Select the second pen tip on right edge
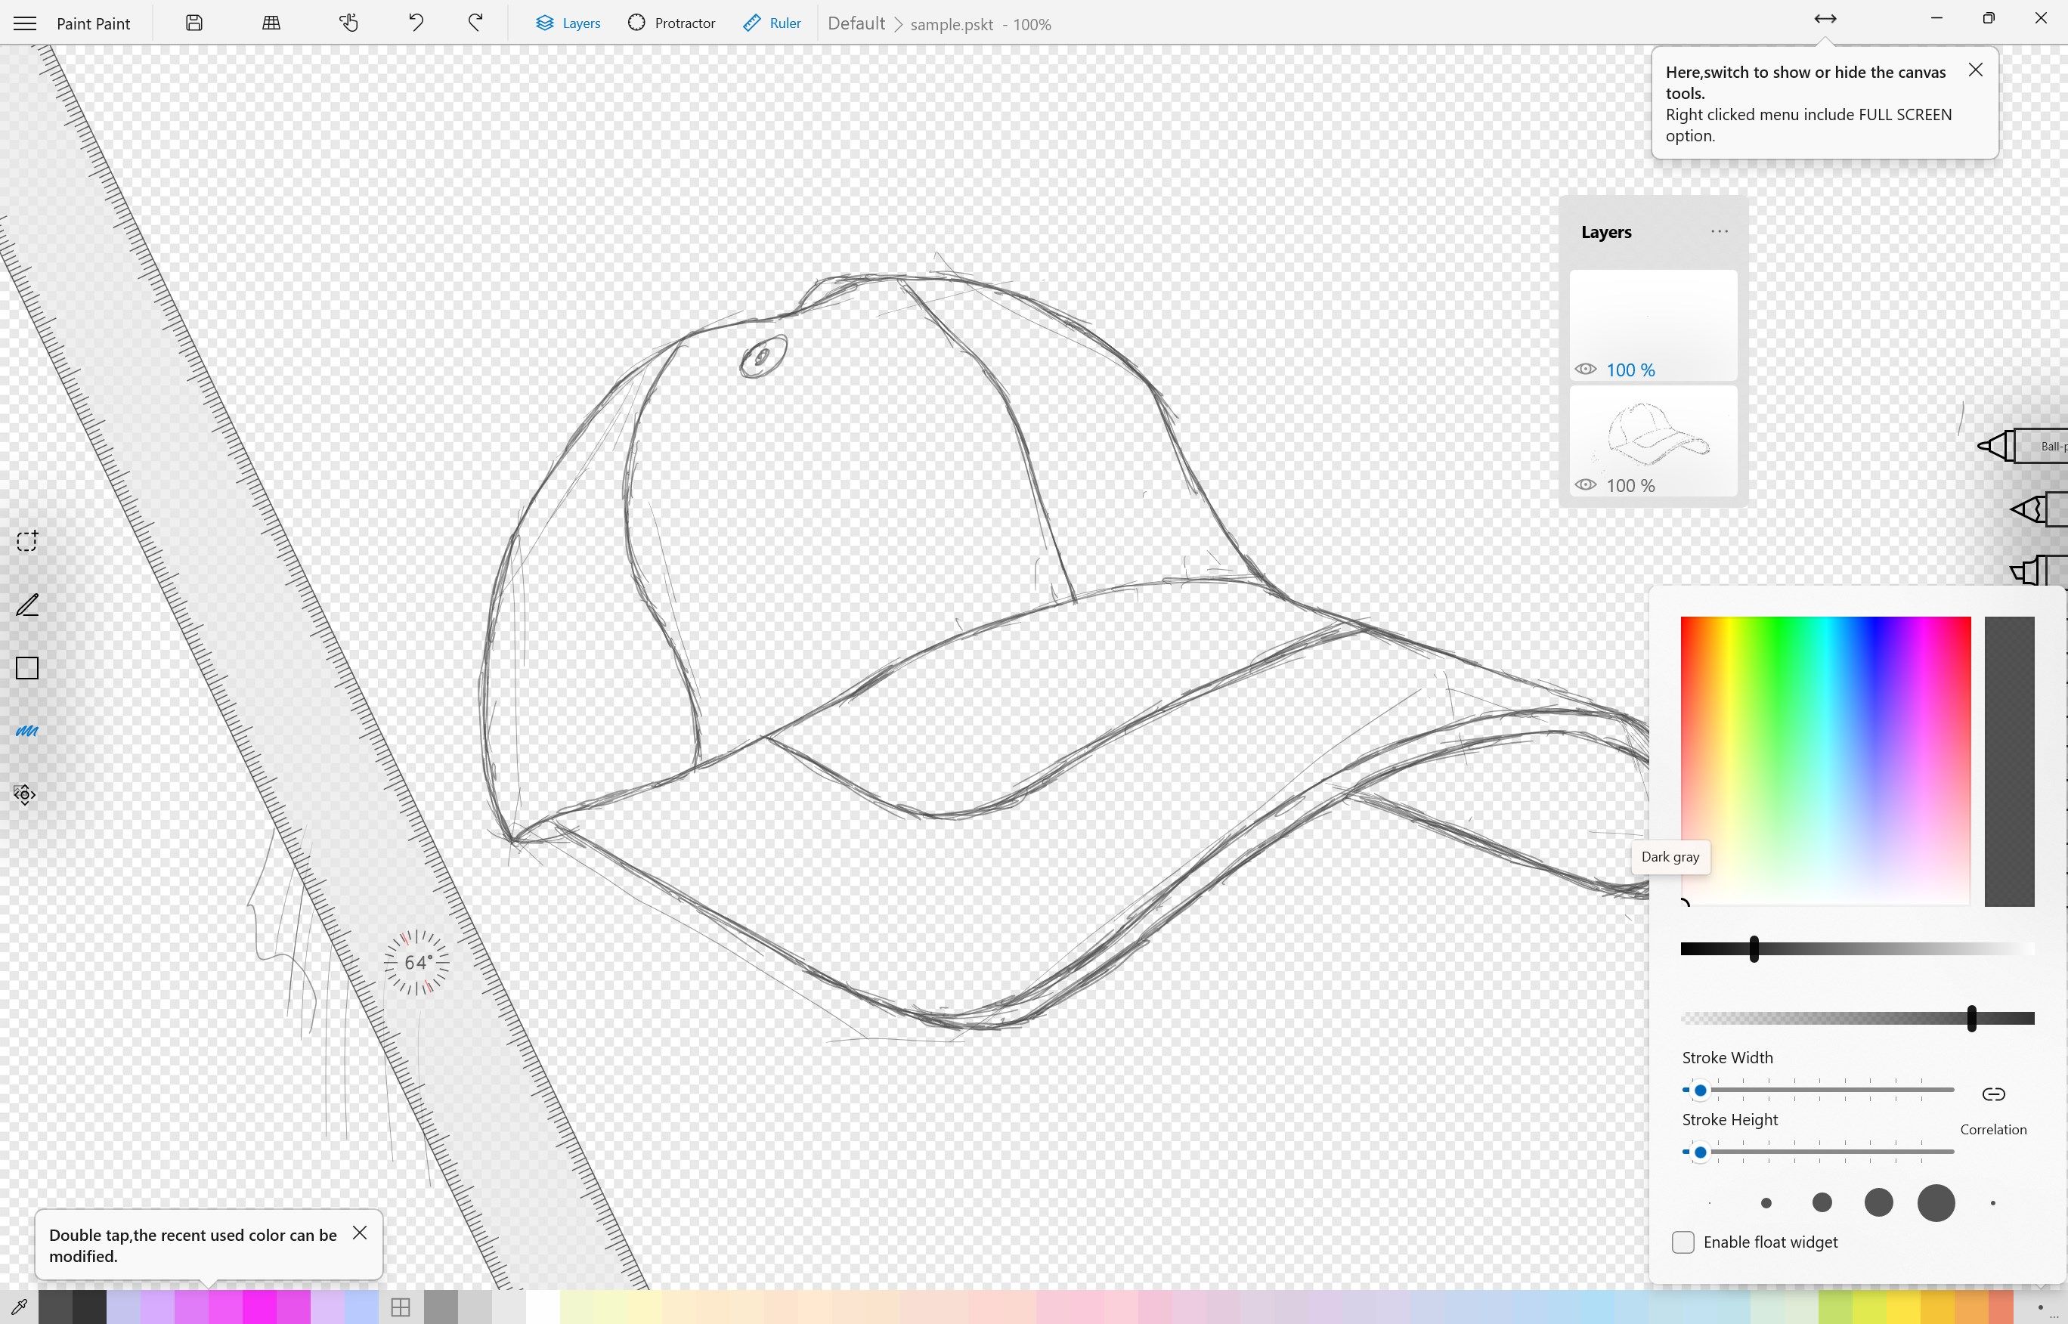The width and height of the screenshot is (2068, 1324). pos(2039,509)
